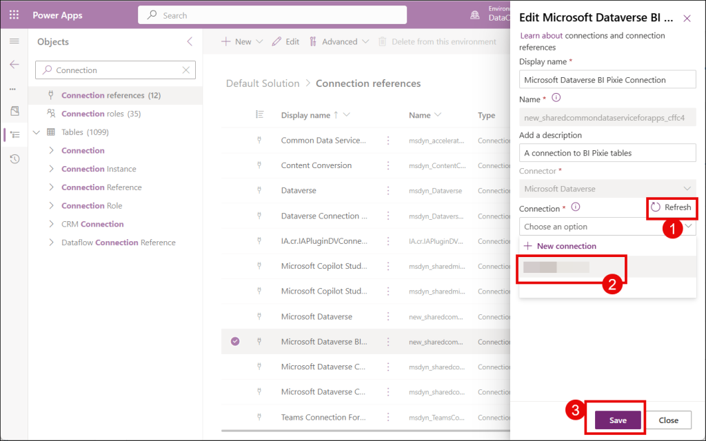
Task: Click the Refresh connection button
Action: click(671, 207)
